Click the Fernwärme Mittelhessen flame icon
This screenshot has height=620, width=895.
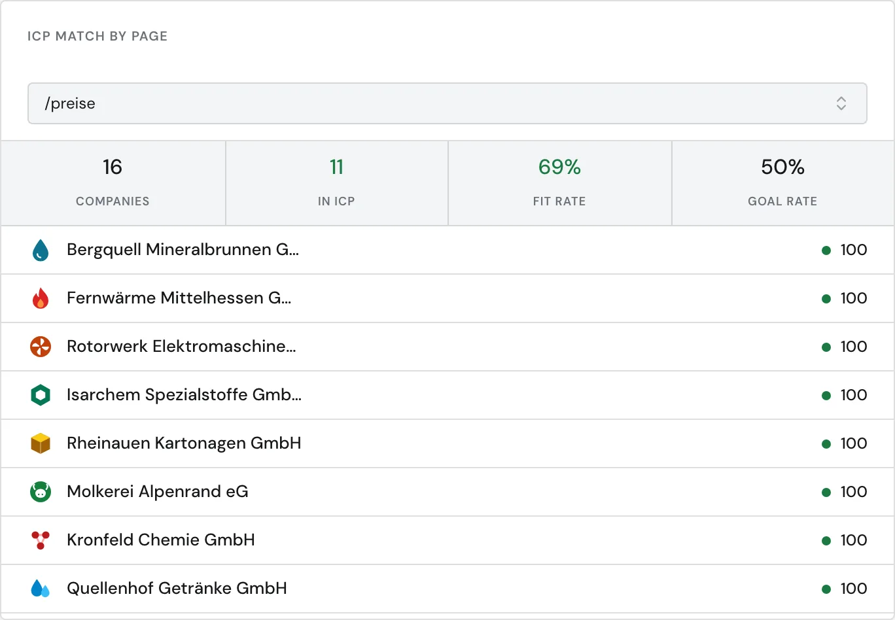(41, 298)
